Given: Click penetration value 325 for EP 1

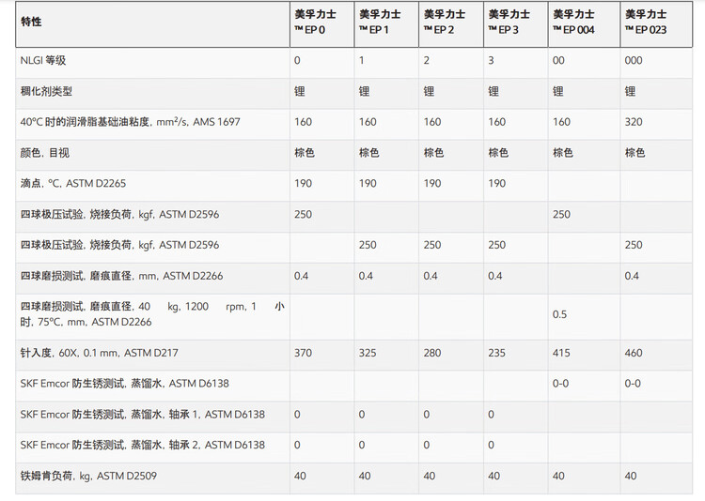Looking at the screenshot, I should 368,353.
